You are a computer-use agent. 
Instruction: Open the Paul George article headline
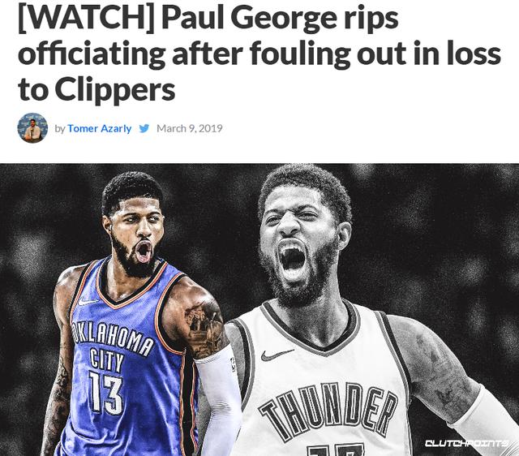tap(259, 53)
